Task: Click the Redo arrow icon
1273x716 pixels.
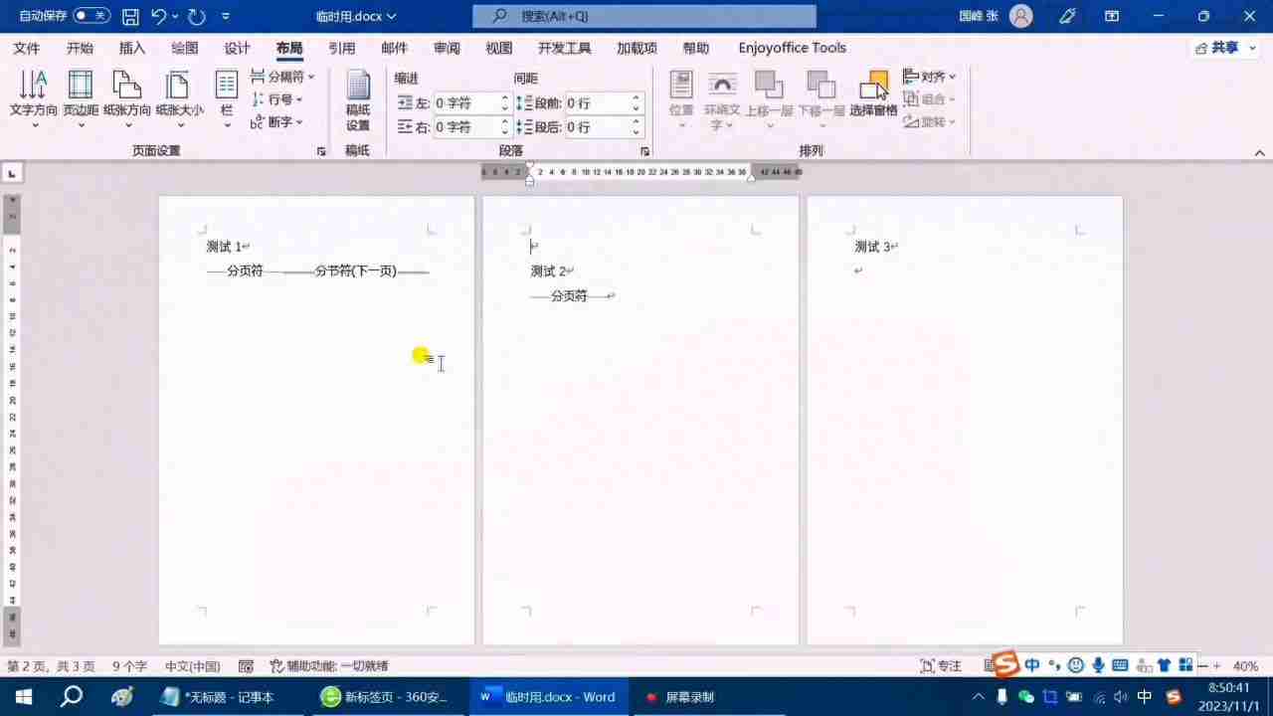Action: 196,16
